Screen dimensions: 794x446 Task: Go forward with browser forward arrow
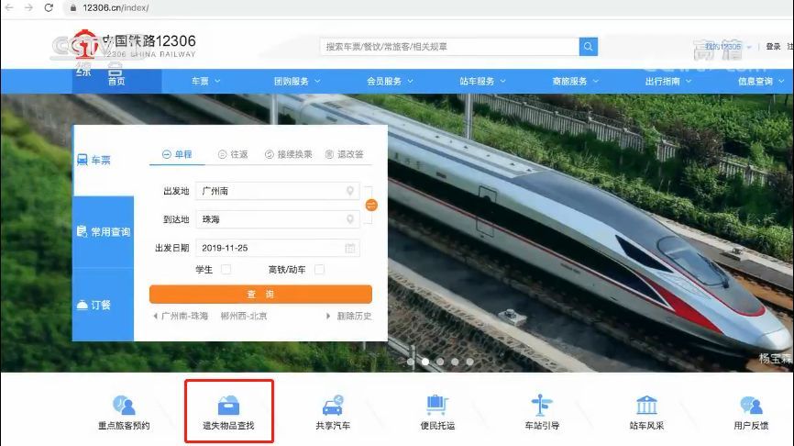tap(28, 7)
